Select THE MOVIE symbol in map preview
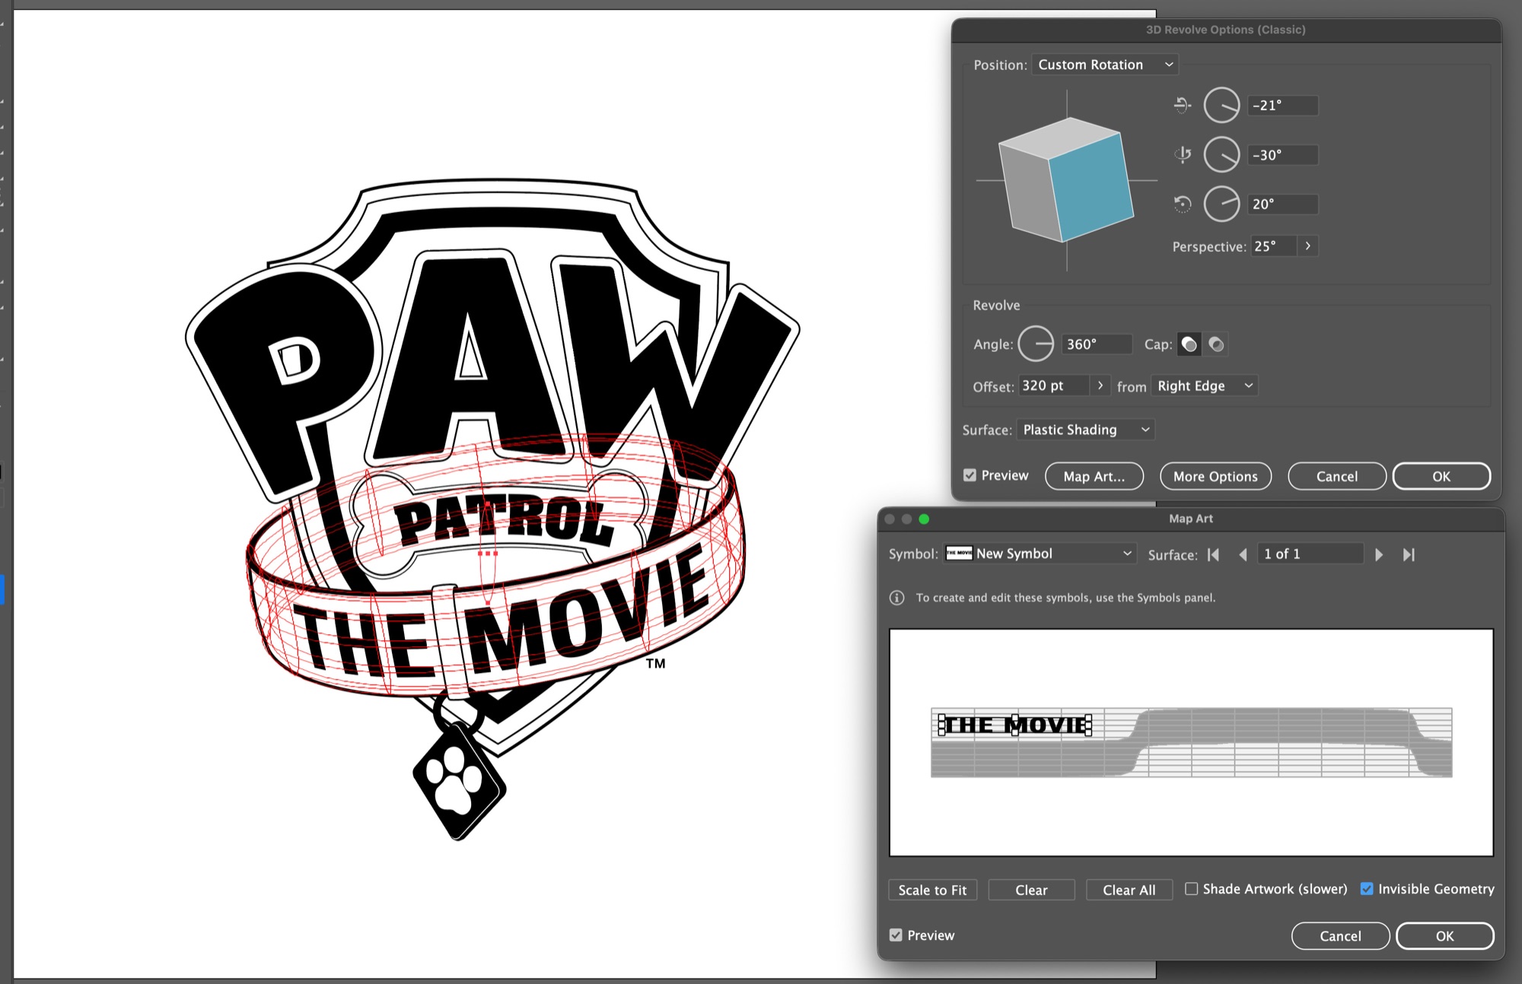The image size is (1522, 984). (1015, 725)
